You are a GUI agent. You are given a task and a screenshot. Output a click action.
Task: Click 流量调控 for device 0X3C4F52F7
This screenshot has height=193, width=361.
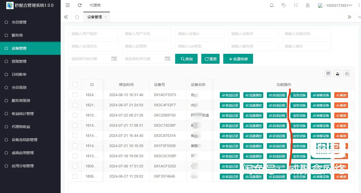(253, 105)
